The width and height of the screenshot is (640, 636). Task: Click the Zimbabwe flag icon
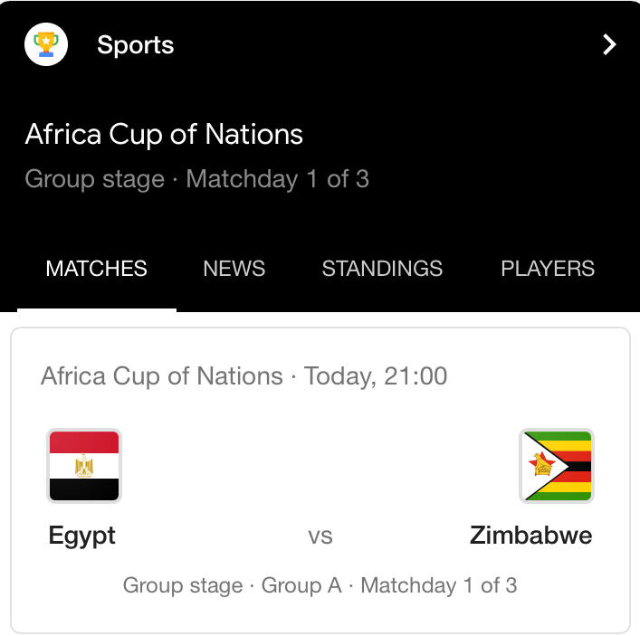(557, 465)
